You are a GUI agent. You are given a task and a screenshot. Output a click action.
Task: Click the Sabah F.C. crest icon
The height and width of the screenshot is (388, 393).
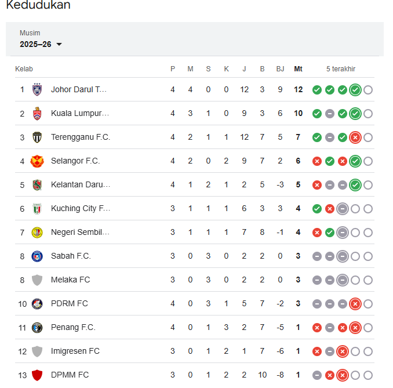[x=37, y=256]
